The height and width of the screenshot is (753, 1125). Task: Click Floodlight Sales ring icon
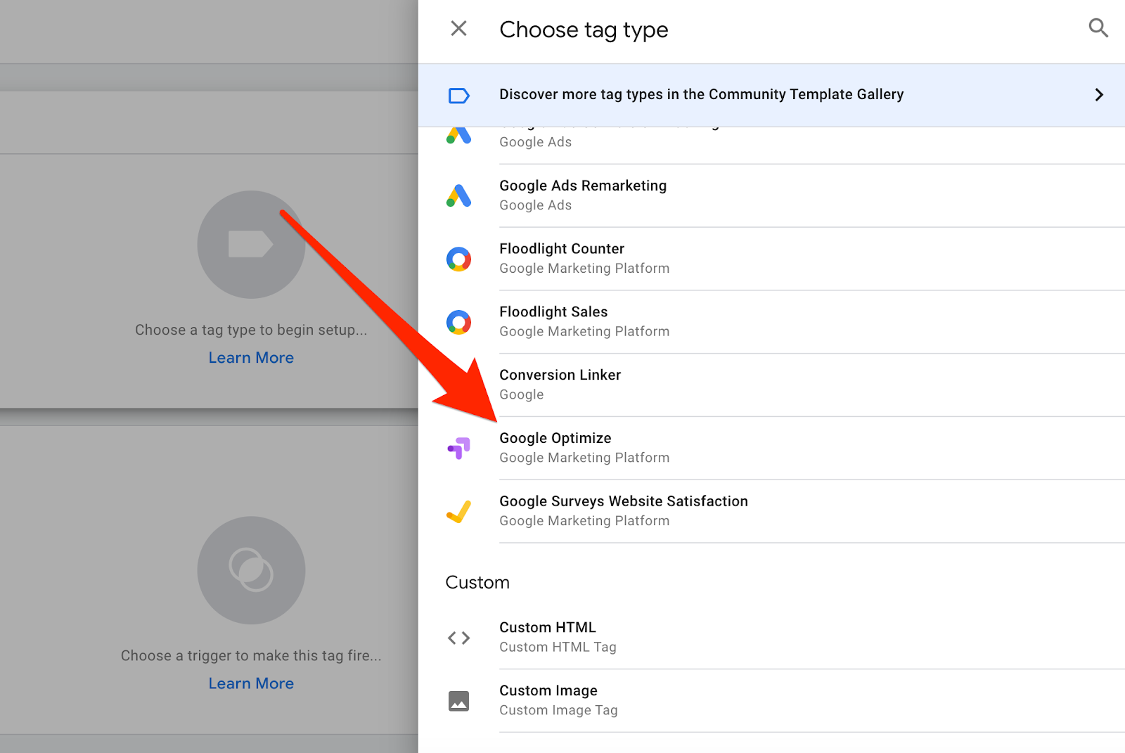pos(458,322)
